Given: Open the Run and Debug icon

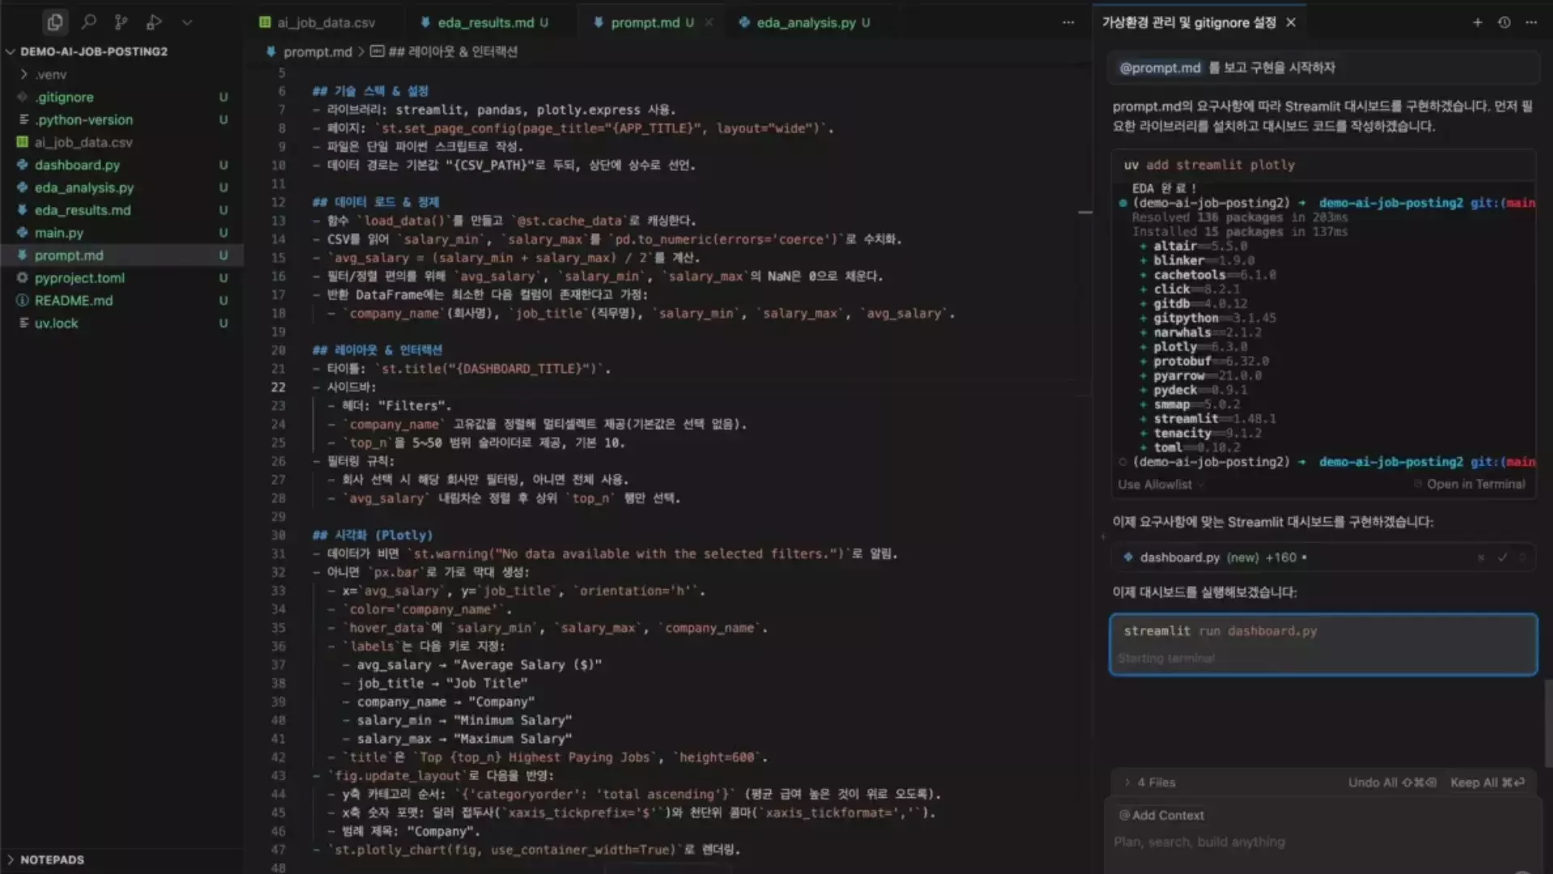Looking at the screenshot, I should (154, 22).
